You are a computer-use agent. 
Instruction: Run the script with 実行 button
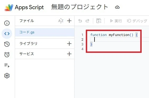pos(116,21)
